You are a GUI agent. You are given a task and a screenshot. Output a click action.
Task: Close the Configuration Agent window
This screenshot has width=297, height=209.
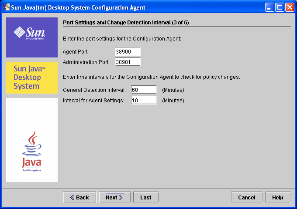click(x=290, y=7)
